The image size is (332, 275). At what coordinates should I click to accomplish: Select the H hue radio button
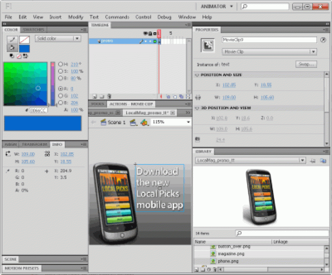coord(60,64)
